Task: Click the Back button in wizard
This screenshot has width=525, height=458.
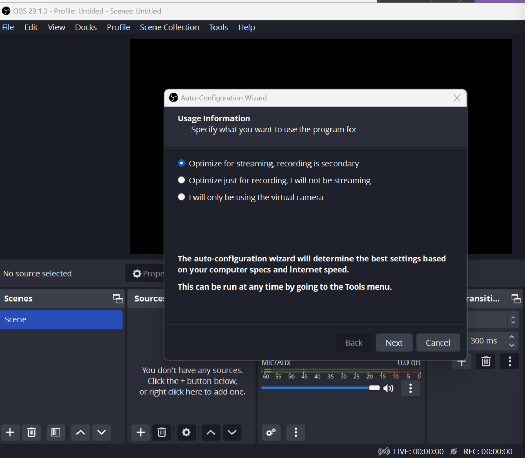Action: tap(354, 342)
